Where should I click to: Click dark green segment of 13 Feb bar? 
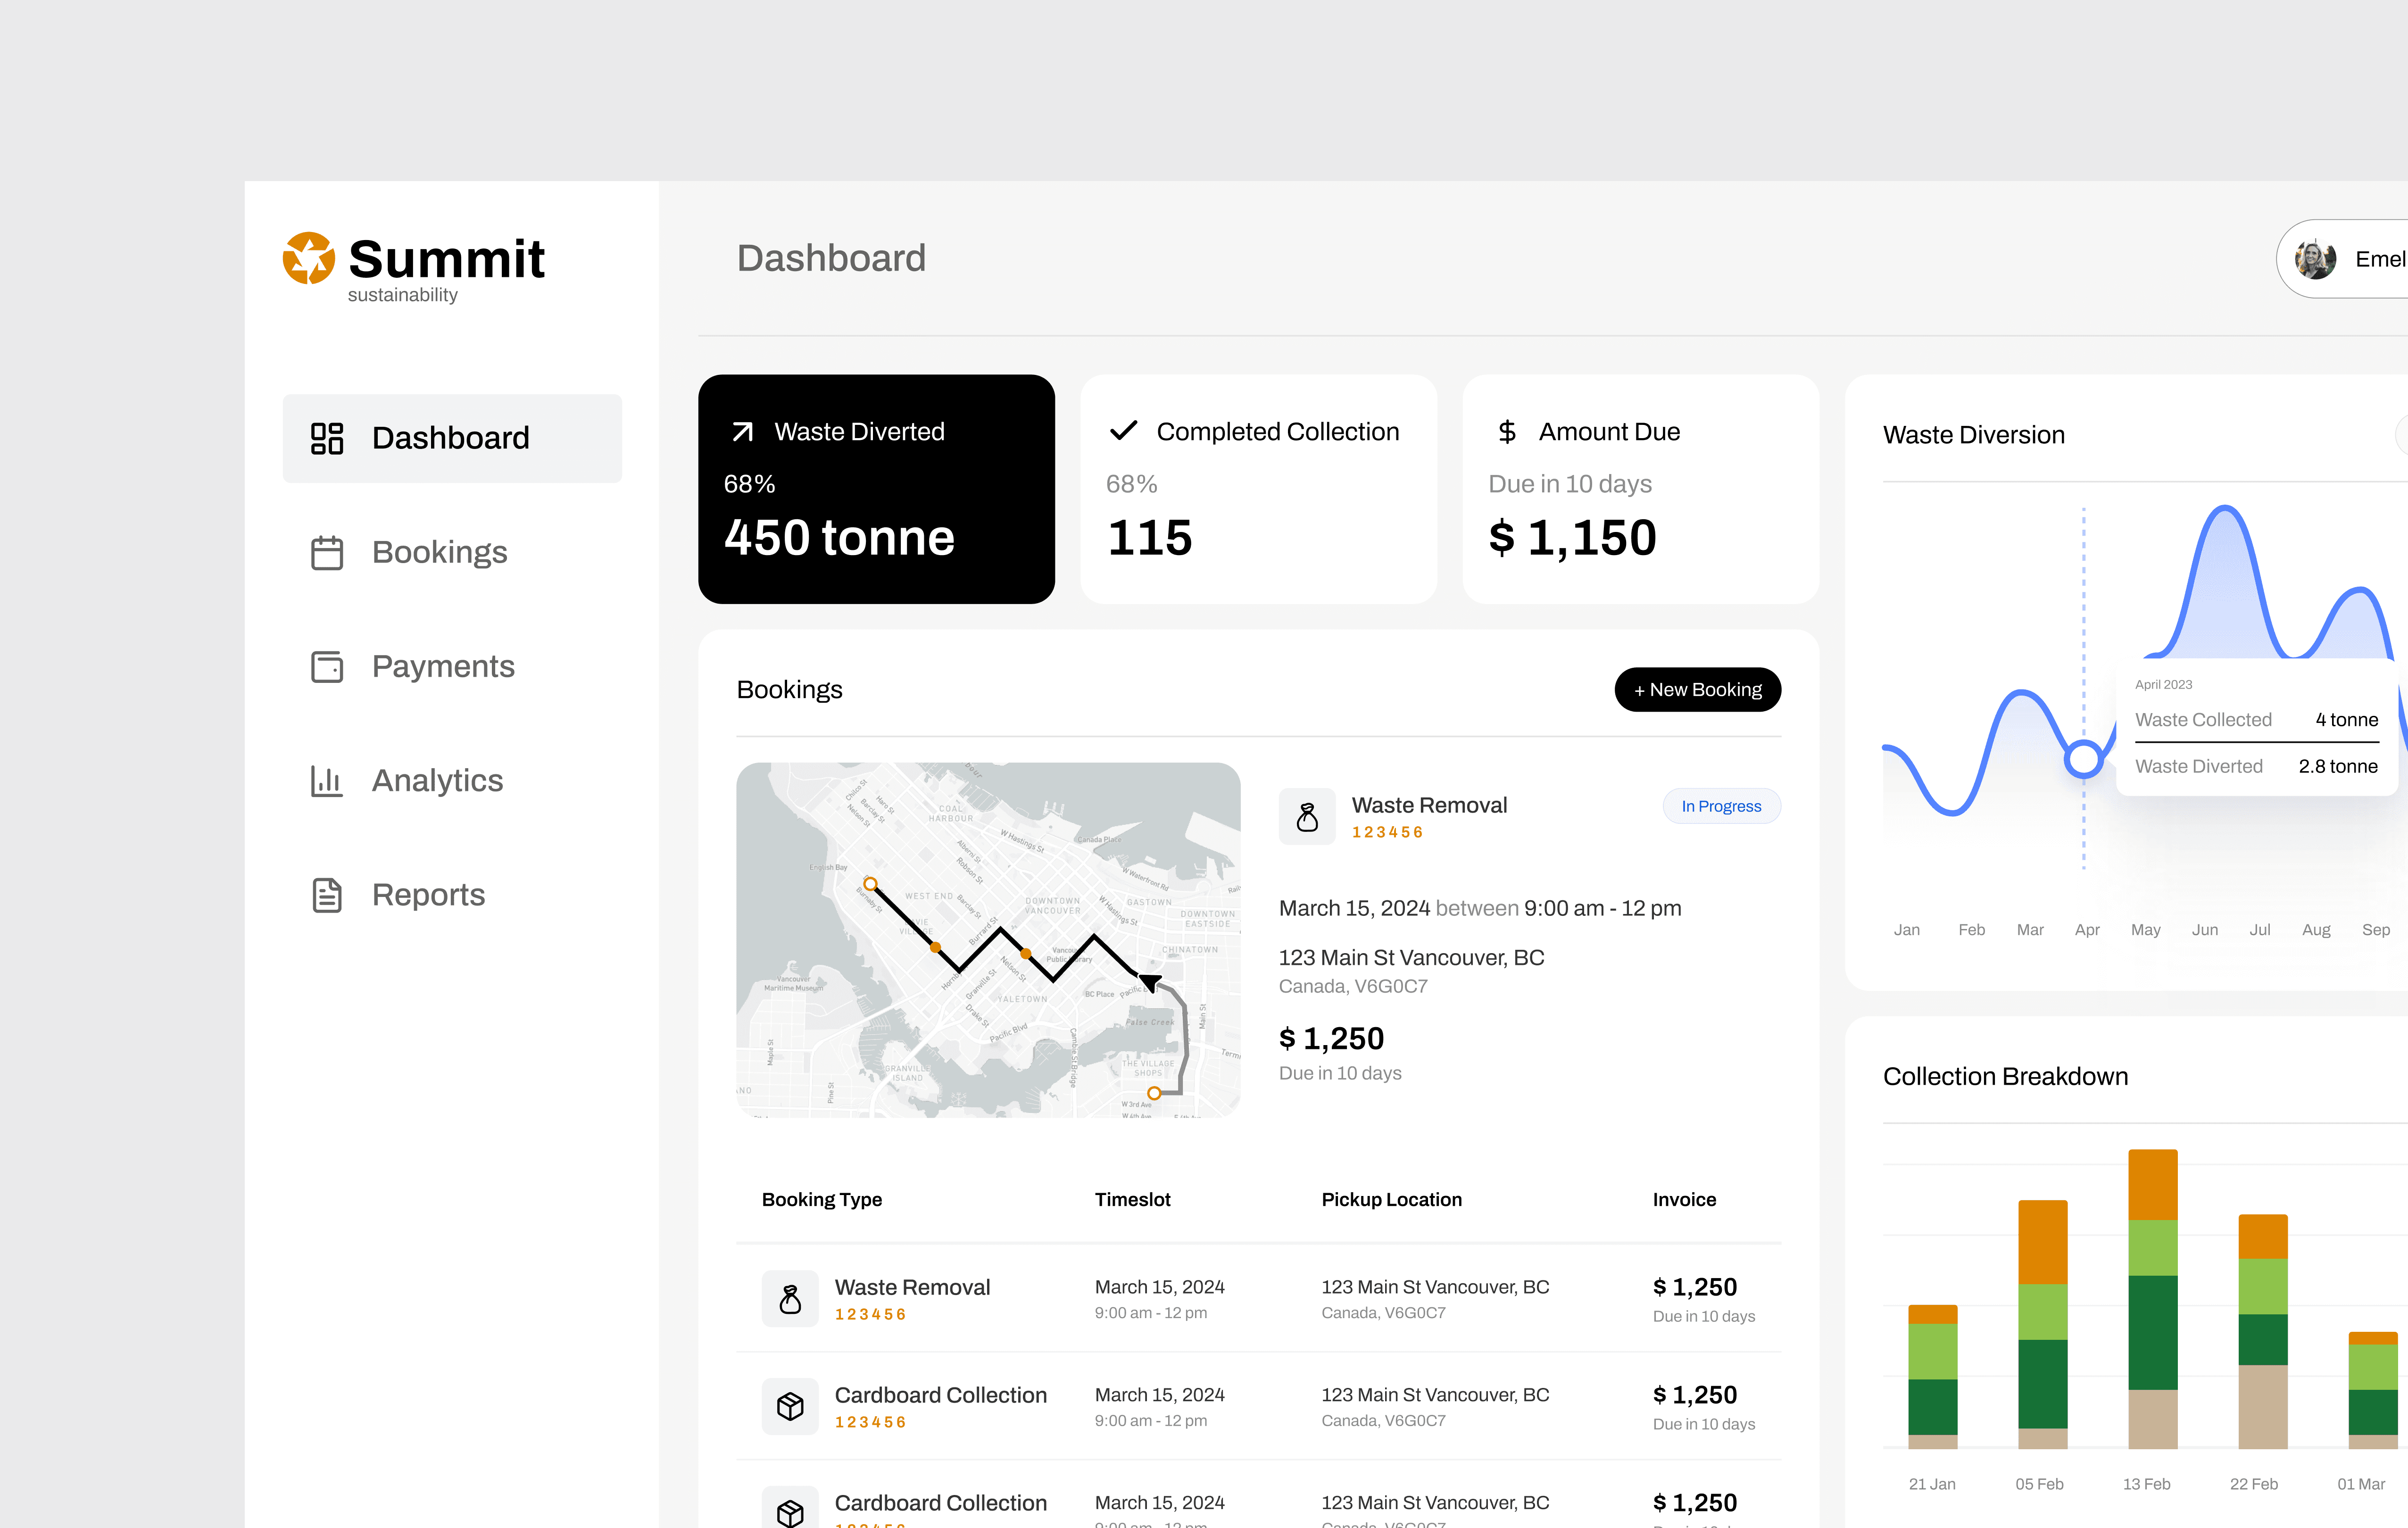point(2152,1333)
